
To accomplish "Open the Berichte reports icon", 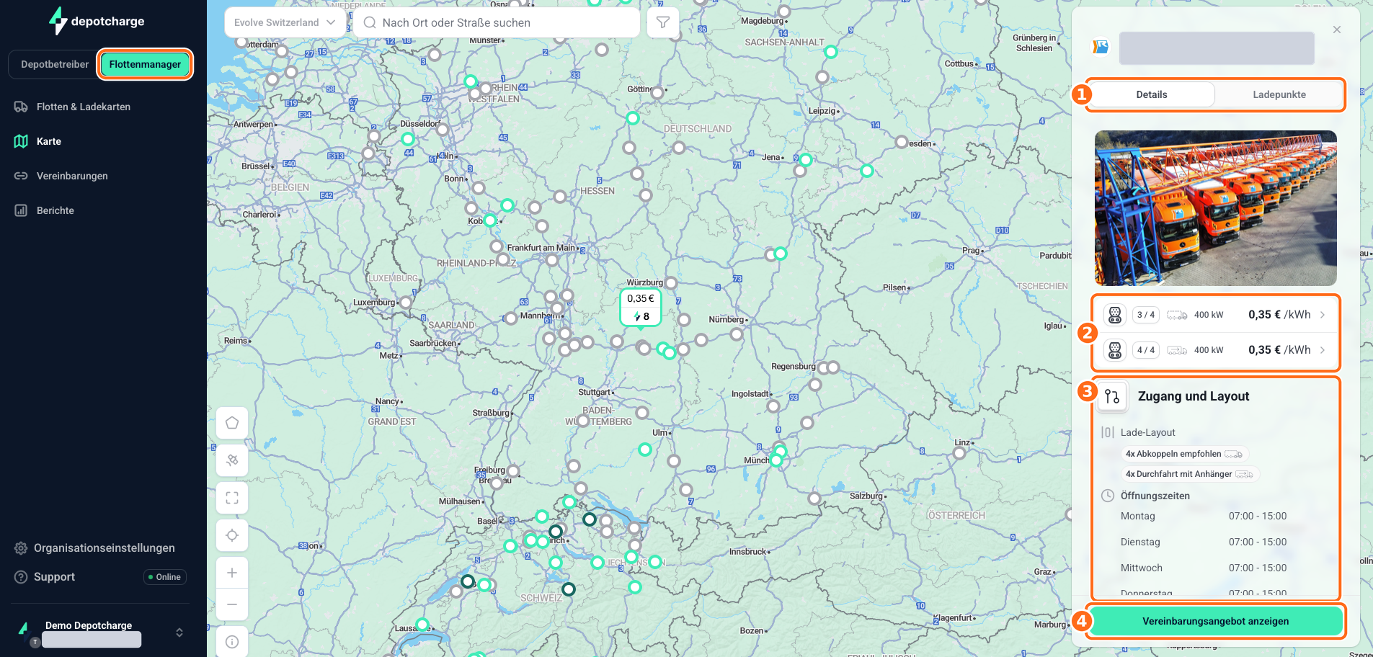I will click(21, 210).
